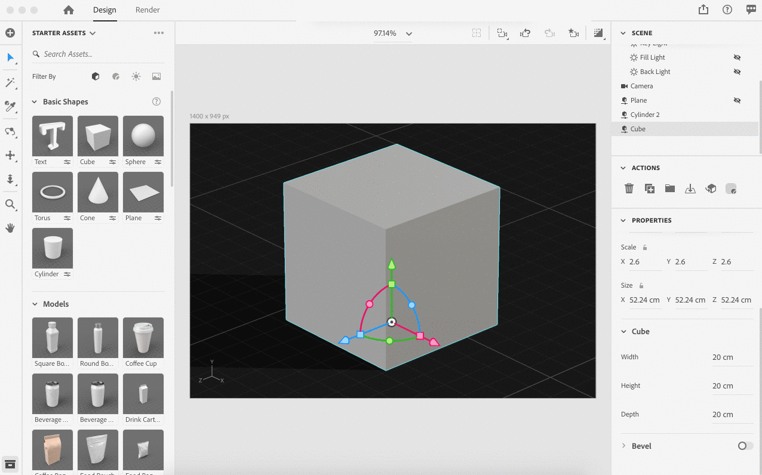762x475 pixels.
Task: Click the camera redo icon
Action: click(549, 33)
